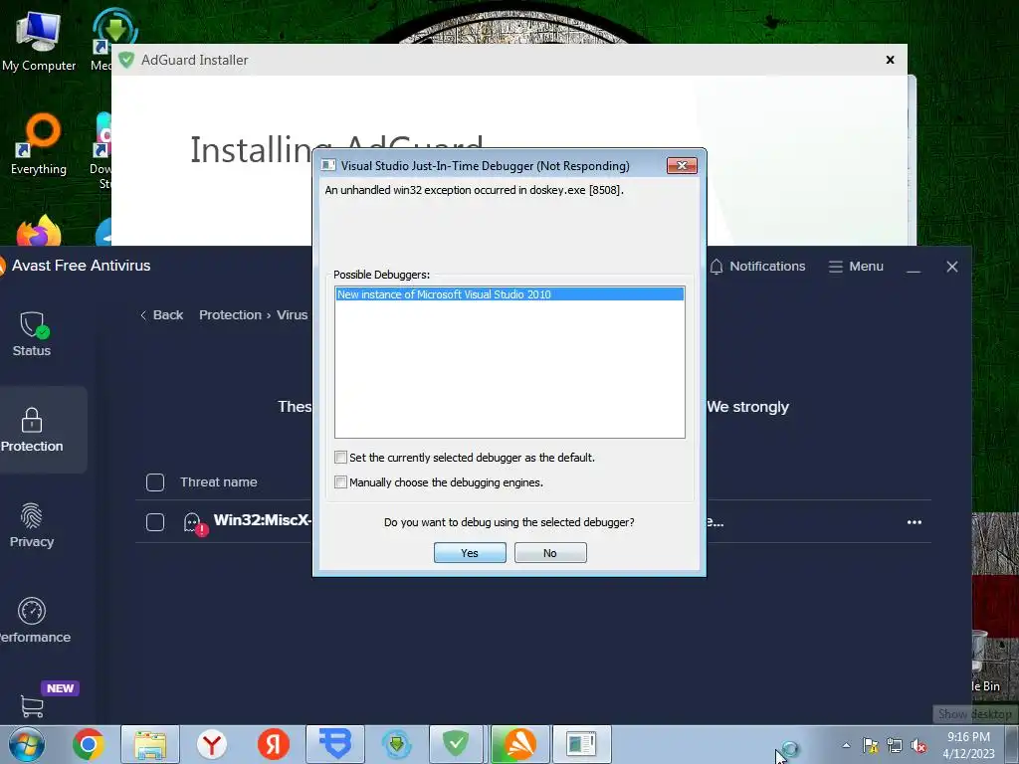Open the Yandex Browser red Y taskbar icon
The width and height of the screenshot is (1019, 764).
212,744
